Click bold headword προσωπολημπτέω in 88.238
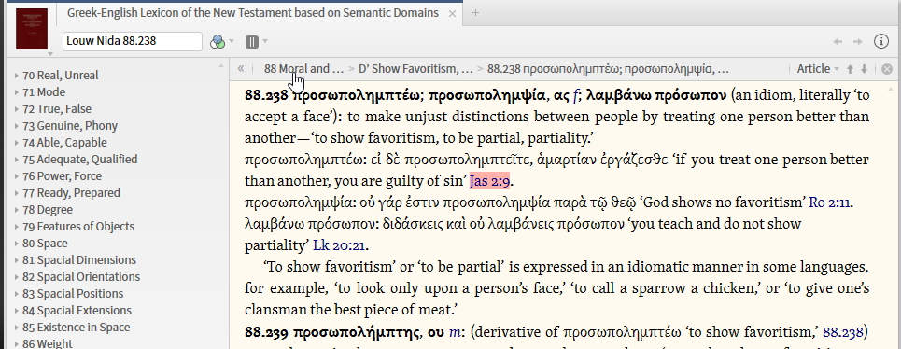Image resolution: width=901 pixels, height=349 pixels. [357, 95]
